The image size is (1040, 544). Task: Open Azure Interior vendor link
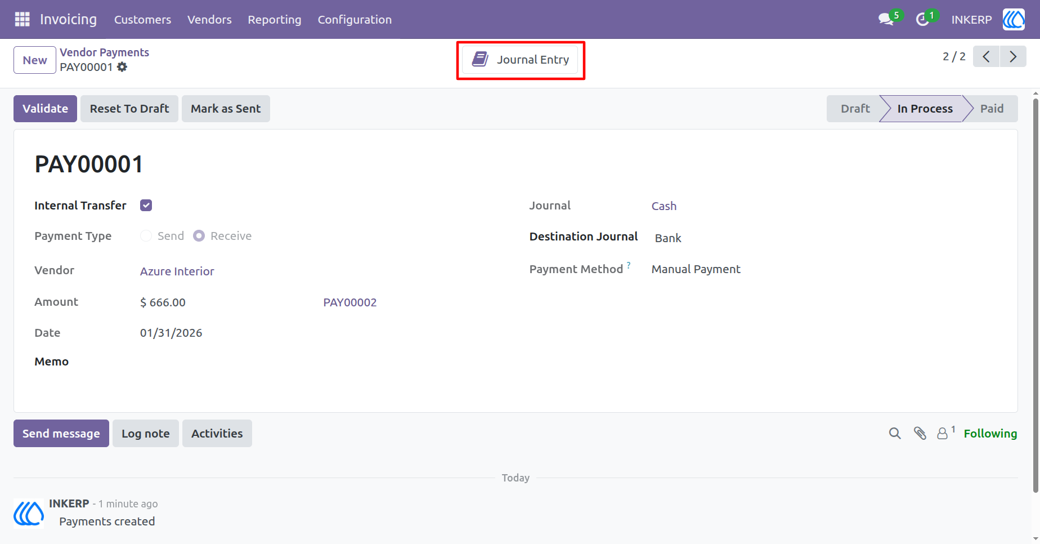click(177, 271)
